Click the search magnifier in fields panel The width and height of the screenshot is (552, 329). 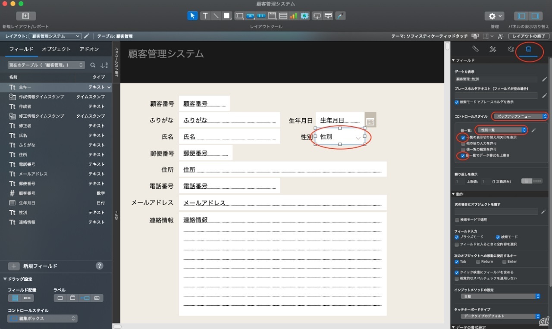(93, 65)
